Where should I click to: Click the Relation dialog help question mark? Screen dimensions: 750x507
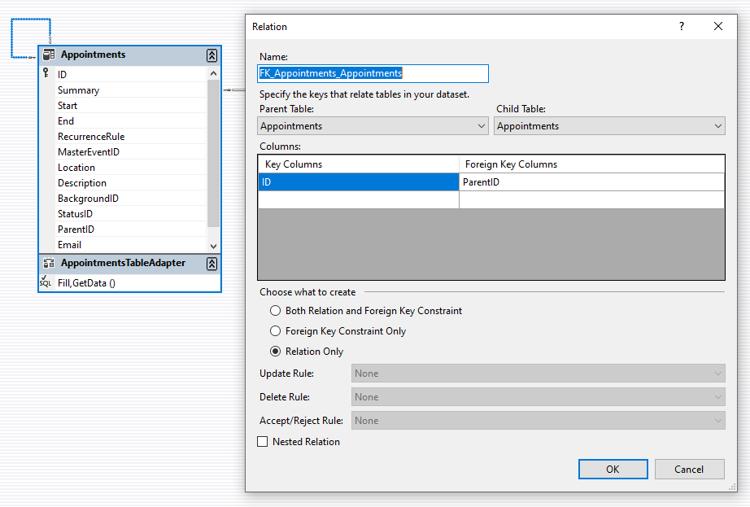pos(682,26)
